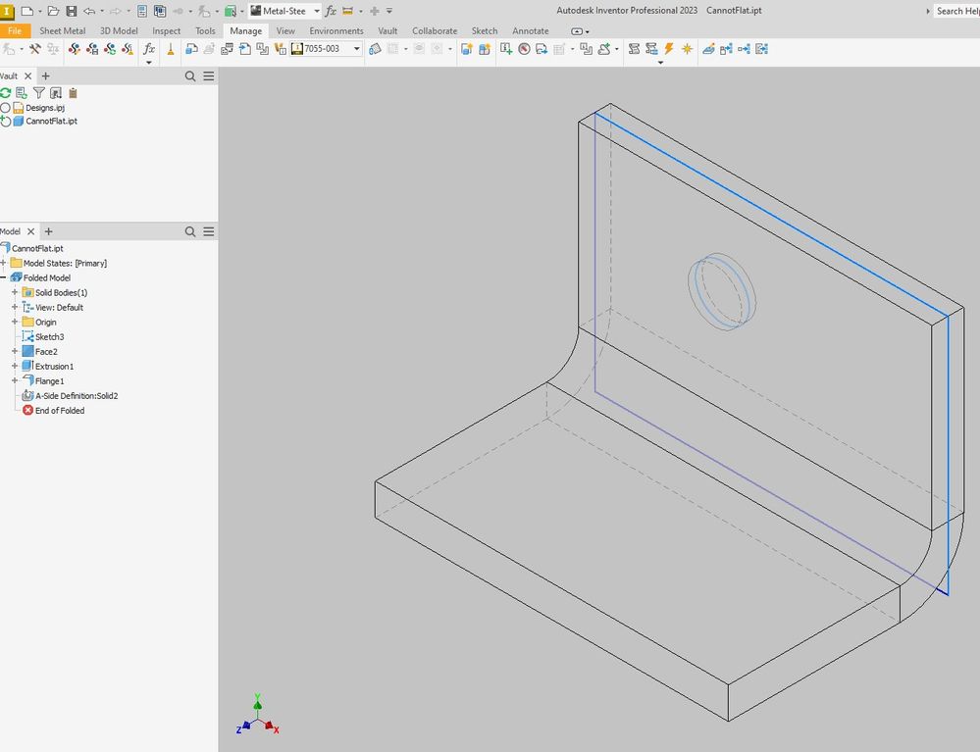
Task: Click the orange File button
Action: pos(15,30)
